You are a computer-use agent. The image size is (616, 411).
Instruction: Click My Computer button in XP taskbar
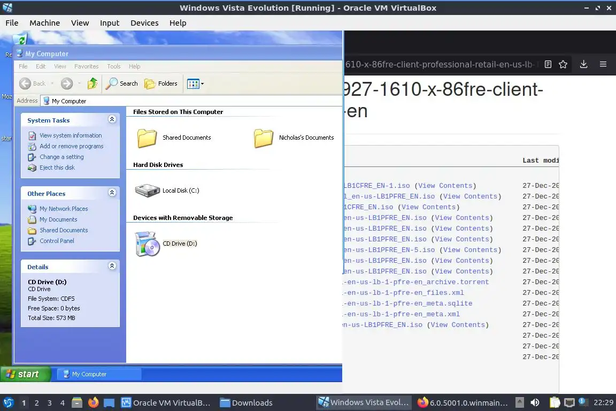[x=99, y=374]
